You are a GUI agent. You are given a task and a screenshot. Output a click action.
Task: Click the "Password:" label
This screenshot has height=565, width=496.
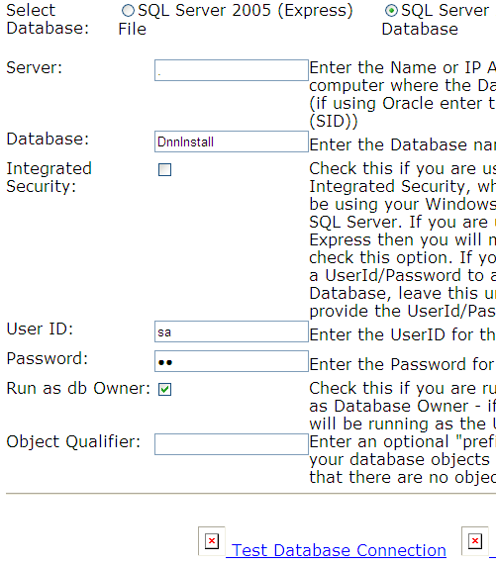point(48,359)
